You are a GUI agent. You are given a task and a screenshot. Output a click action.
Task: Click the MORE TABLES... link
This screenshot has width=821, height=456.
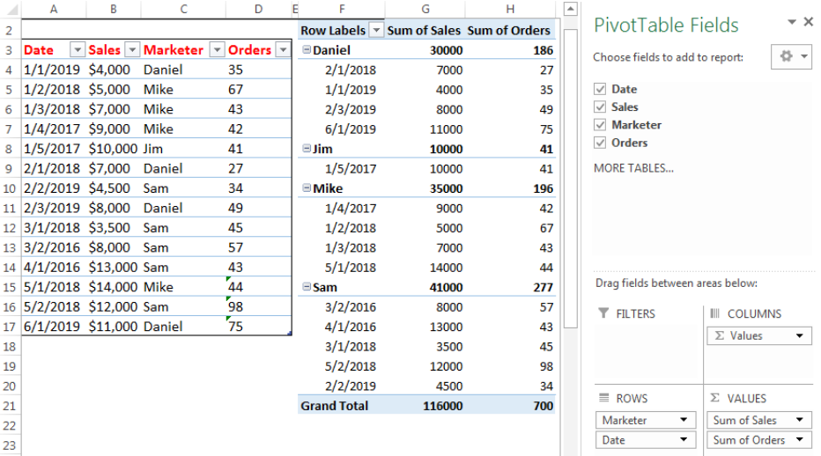633,168
